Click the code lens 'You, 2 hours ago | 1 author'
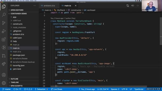The image size is (162, 91). [x=63, y=18]
